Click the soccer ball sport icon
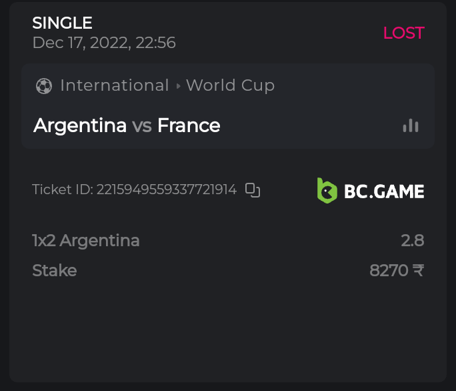Image resolution: width=456 pixels, height=391 pixels. [x=44, y=86]
